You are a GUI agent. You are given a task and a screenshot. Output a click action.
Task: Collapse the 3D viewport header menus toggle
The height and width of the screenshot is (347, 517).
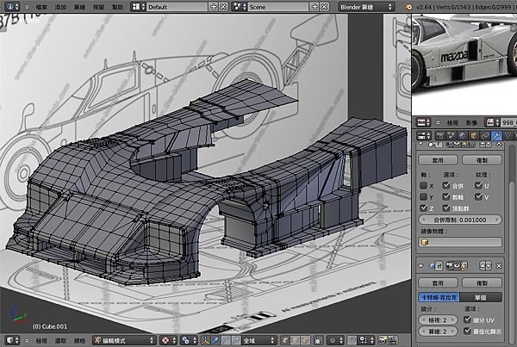tap(27, 340)
